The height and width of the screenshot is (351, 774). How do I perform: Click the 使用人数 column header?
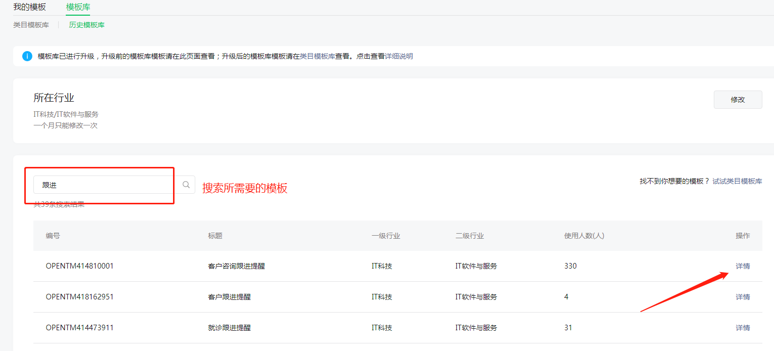(585, 235)
